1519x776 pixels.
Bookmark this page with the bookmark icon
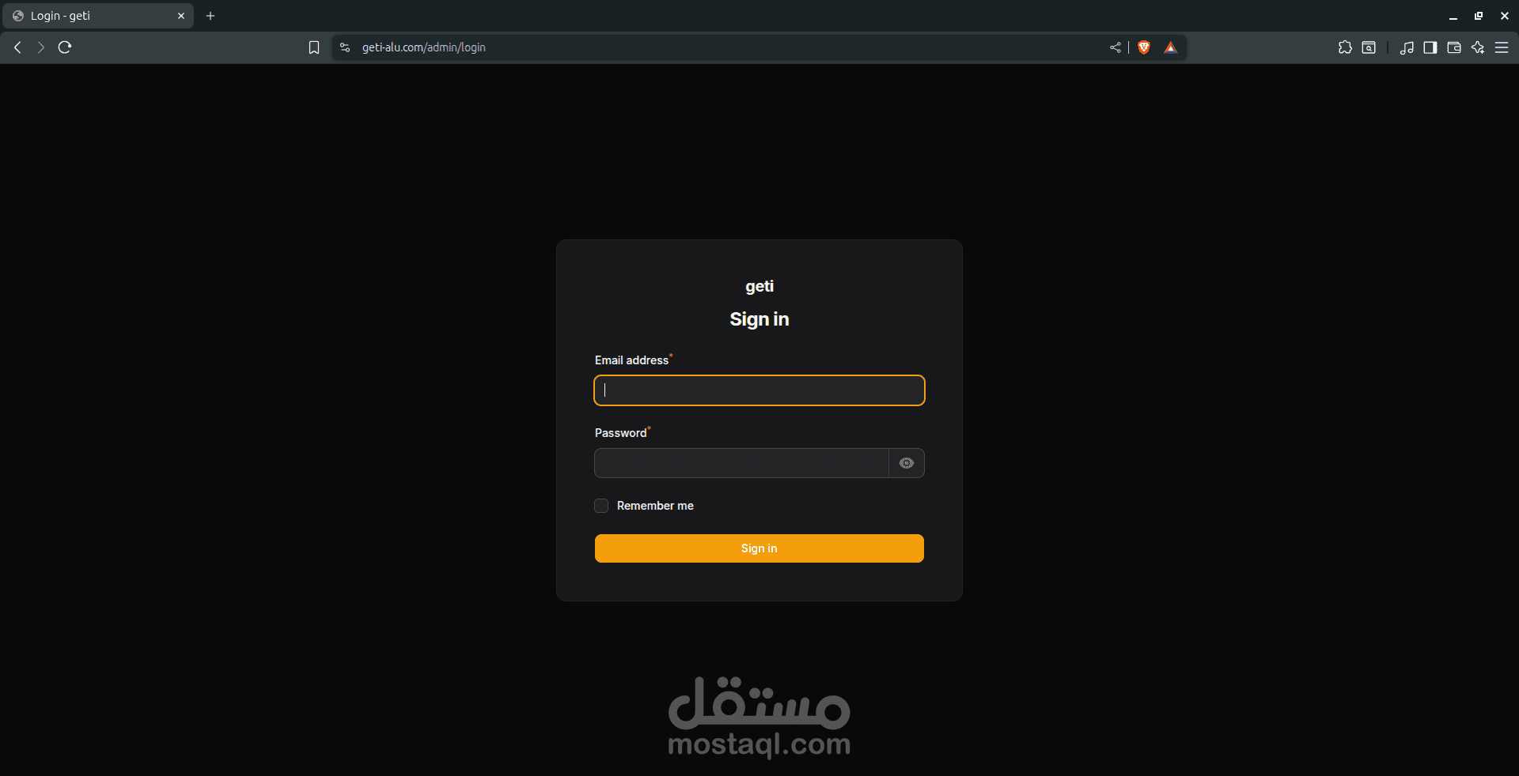[314, 47]
